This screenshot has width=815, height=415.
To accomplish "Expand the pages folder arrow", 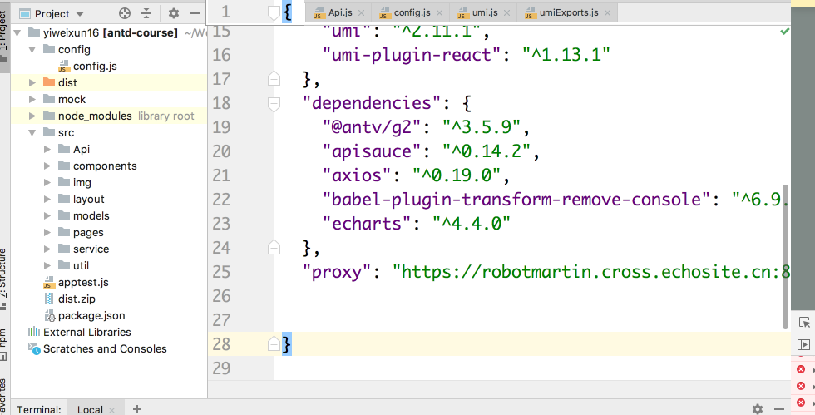I will (x=47, y=233).
